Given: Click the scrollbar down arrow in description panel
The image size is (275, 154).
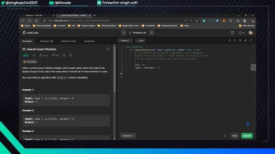Looking at the screenshot, I should 115,139.
